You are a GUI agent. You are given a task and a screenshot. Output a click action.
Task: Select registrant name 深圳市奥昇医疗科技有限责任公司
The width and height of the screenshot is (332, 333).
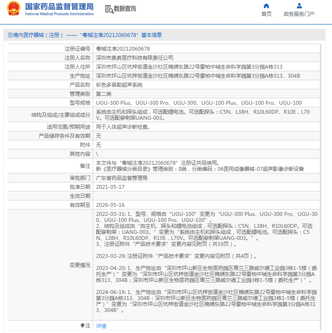[134, 58]
